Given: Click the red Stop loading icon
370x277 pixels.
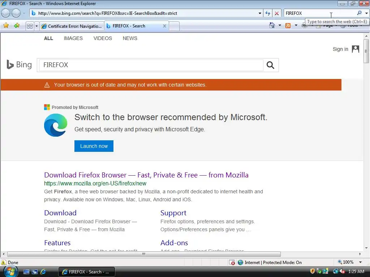Looking at the screenshot, I should tap(276, 13).
